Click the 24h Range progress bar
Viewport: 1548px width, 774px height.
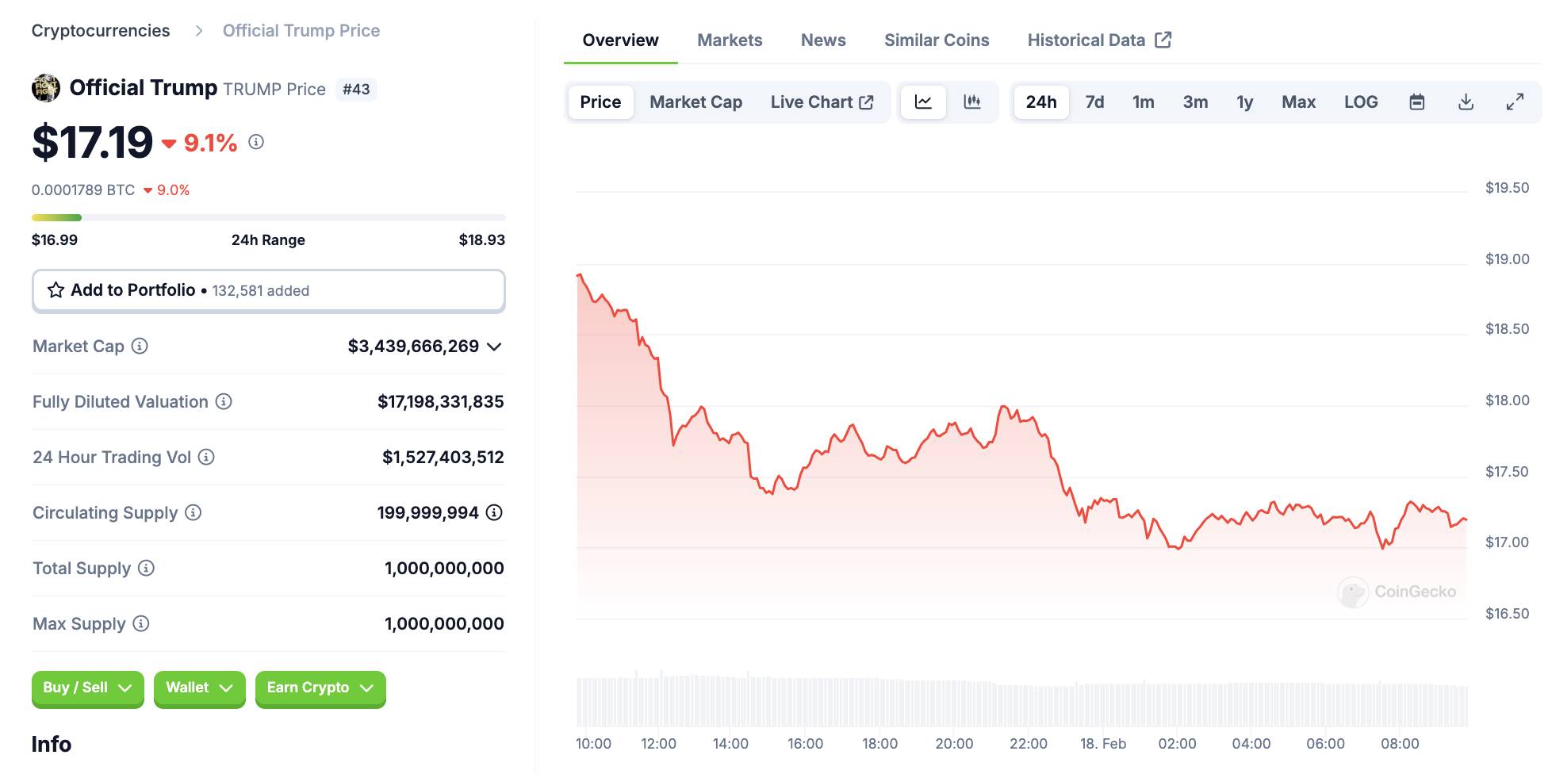point(269,217)
